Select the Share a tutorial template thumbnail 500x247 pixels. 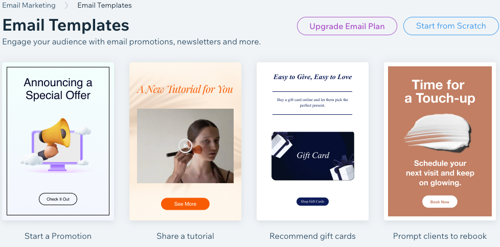point(185,141)
